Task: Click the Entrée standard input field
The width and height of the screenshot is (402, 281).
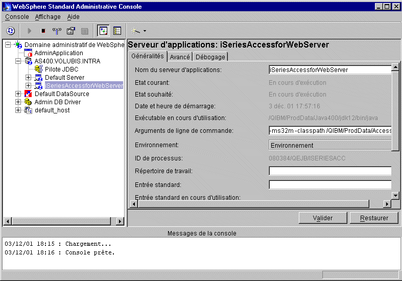Action: click(330, 184)
